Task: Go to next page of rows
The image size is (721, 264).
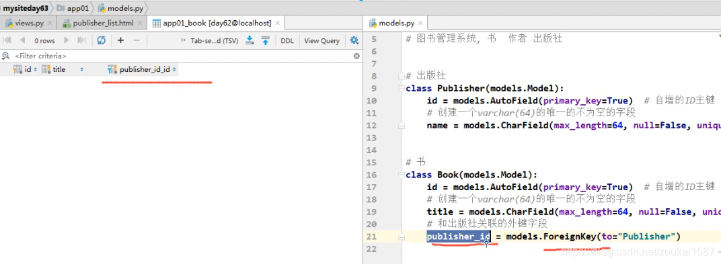Action: (66, 40)
